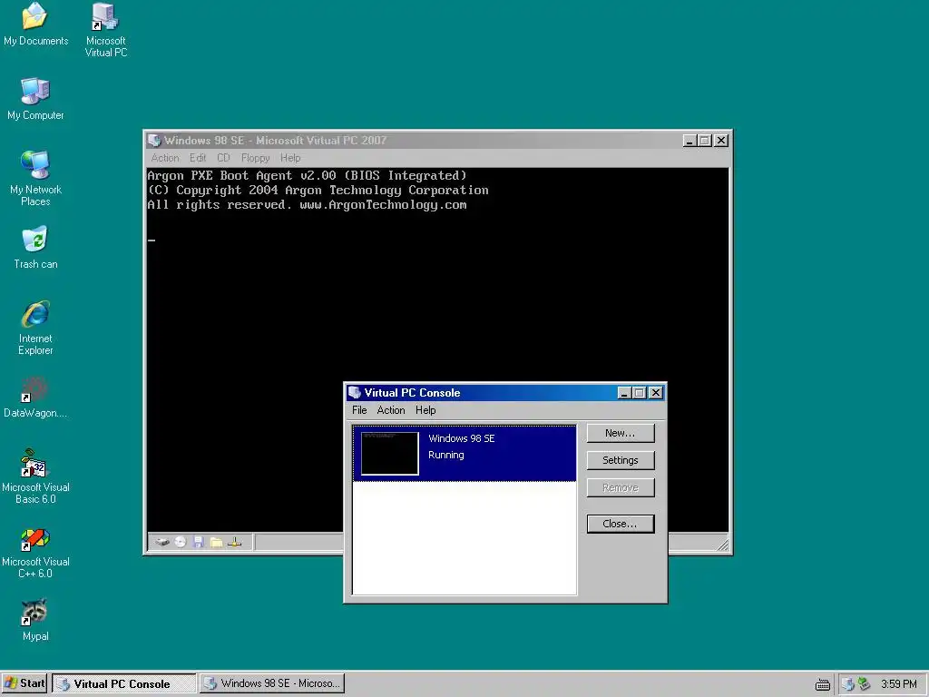Switch to Virtual PC Console taskbar button

click(123, 683)
